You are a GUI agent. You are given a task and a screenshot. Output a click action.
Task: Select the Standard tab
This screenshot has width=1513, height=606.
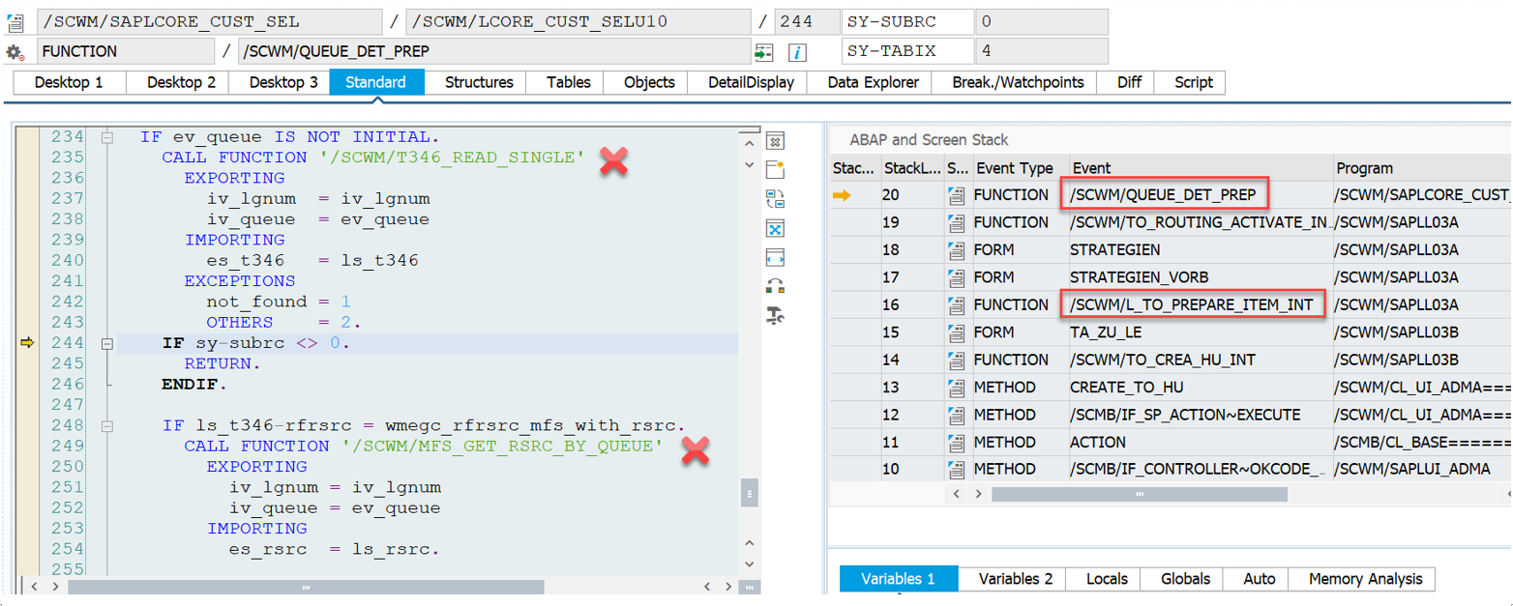point(376,82)
